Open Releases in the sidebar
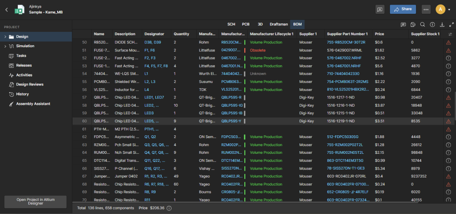Image resolution: width=456 pixels, height=214 pixels. [24, 65]
